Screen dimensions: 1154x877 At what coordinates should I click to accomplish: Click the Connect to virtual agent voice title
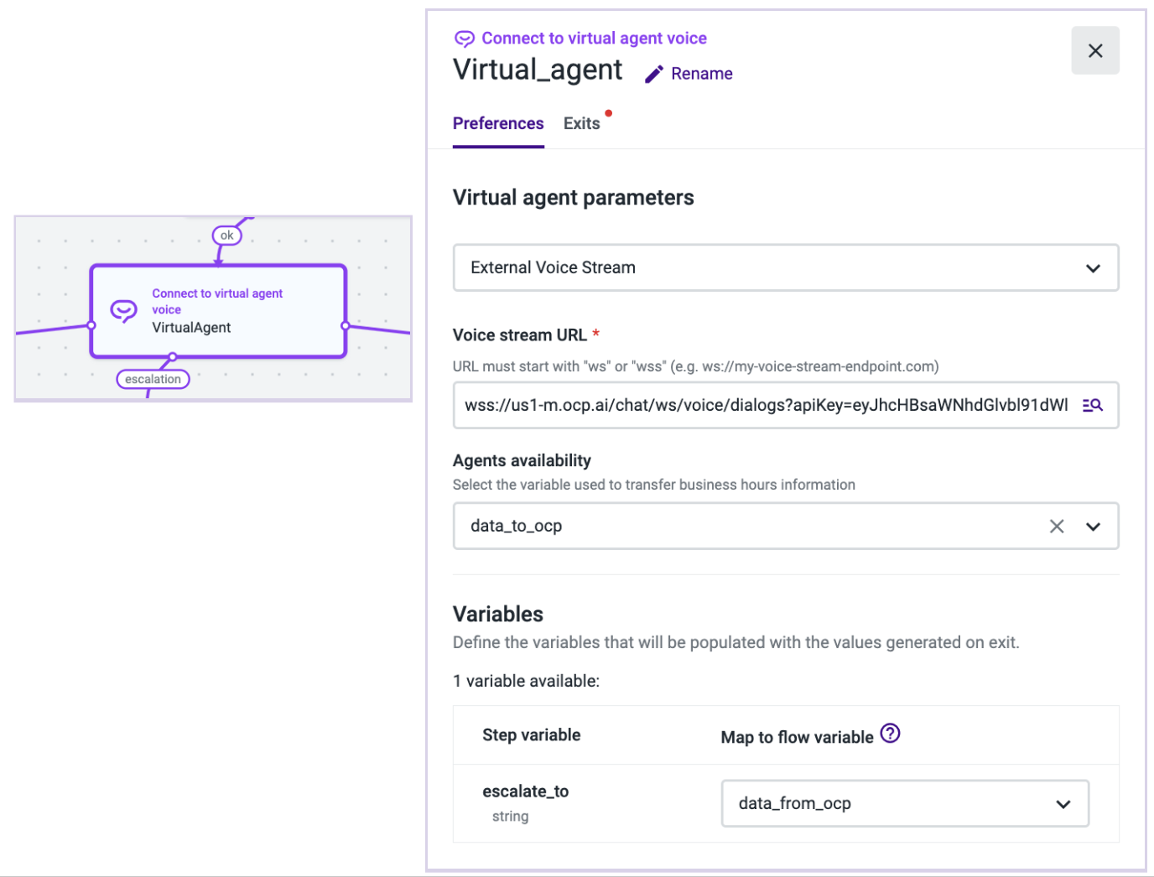click(594, 39)
